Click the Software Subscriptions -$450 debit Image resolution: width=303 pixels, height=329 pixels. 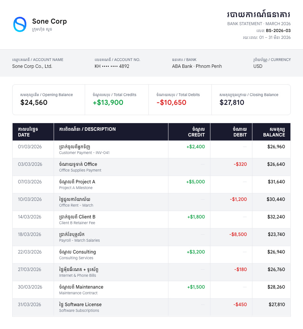pos(240,305)
